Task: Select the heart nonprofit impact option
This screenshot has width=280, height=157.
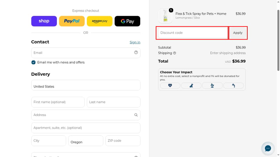Action: click(x=170, y=85)
